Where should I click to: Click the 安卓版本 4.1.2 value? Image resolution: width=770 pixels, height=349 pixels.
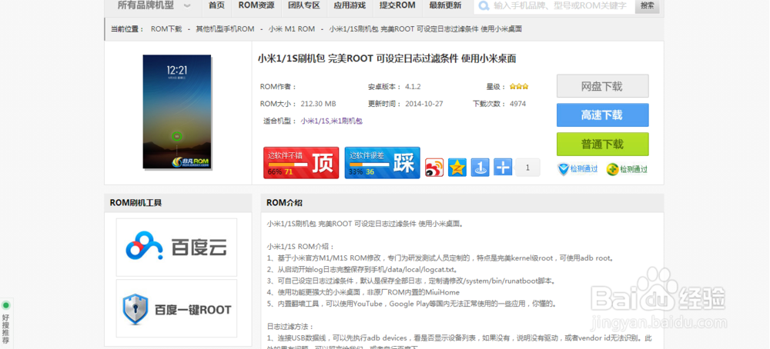(x=413, y=87)
